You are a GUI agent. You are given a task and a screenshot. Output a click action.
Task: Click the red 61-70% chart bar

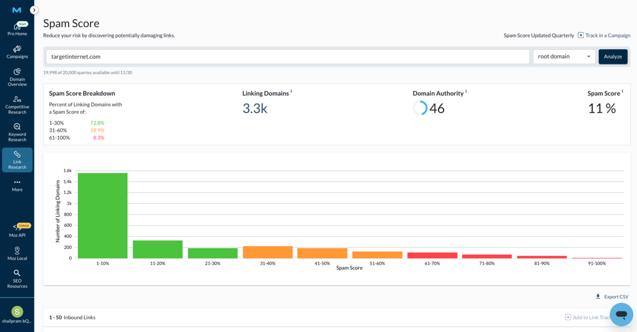coord(433,255)
